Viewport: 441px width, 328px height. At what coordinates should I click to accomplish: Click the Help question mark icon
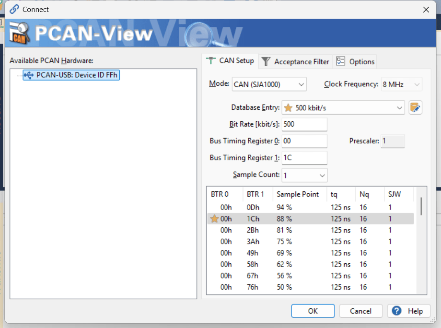tap(396, 311)
